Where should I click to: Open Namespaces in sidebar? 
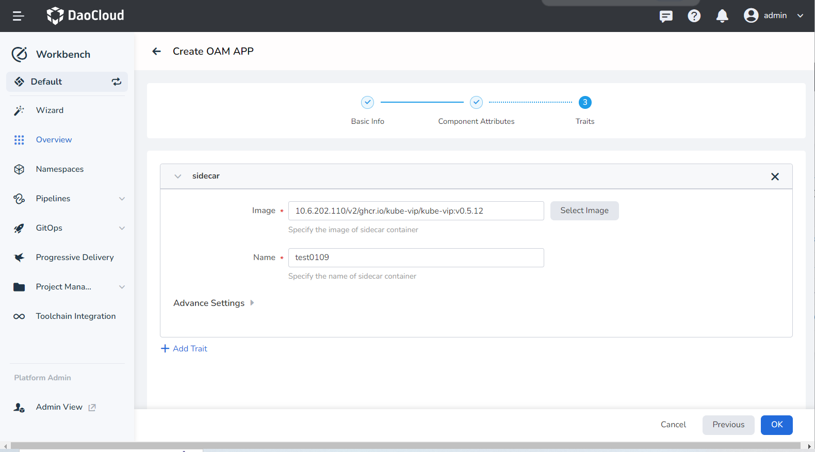pos(59,169)
